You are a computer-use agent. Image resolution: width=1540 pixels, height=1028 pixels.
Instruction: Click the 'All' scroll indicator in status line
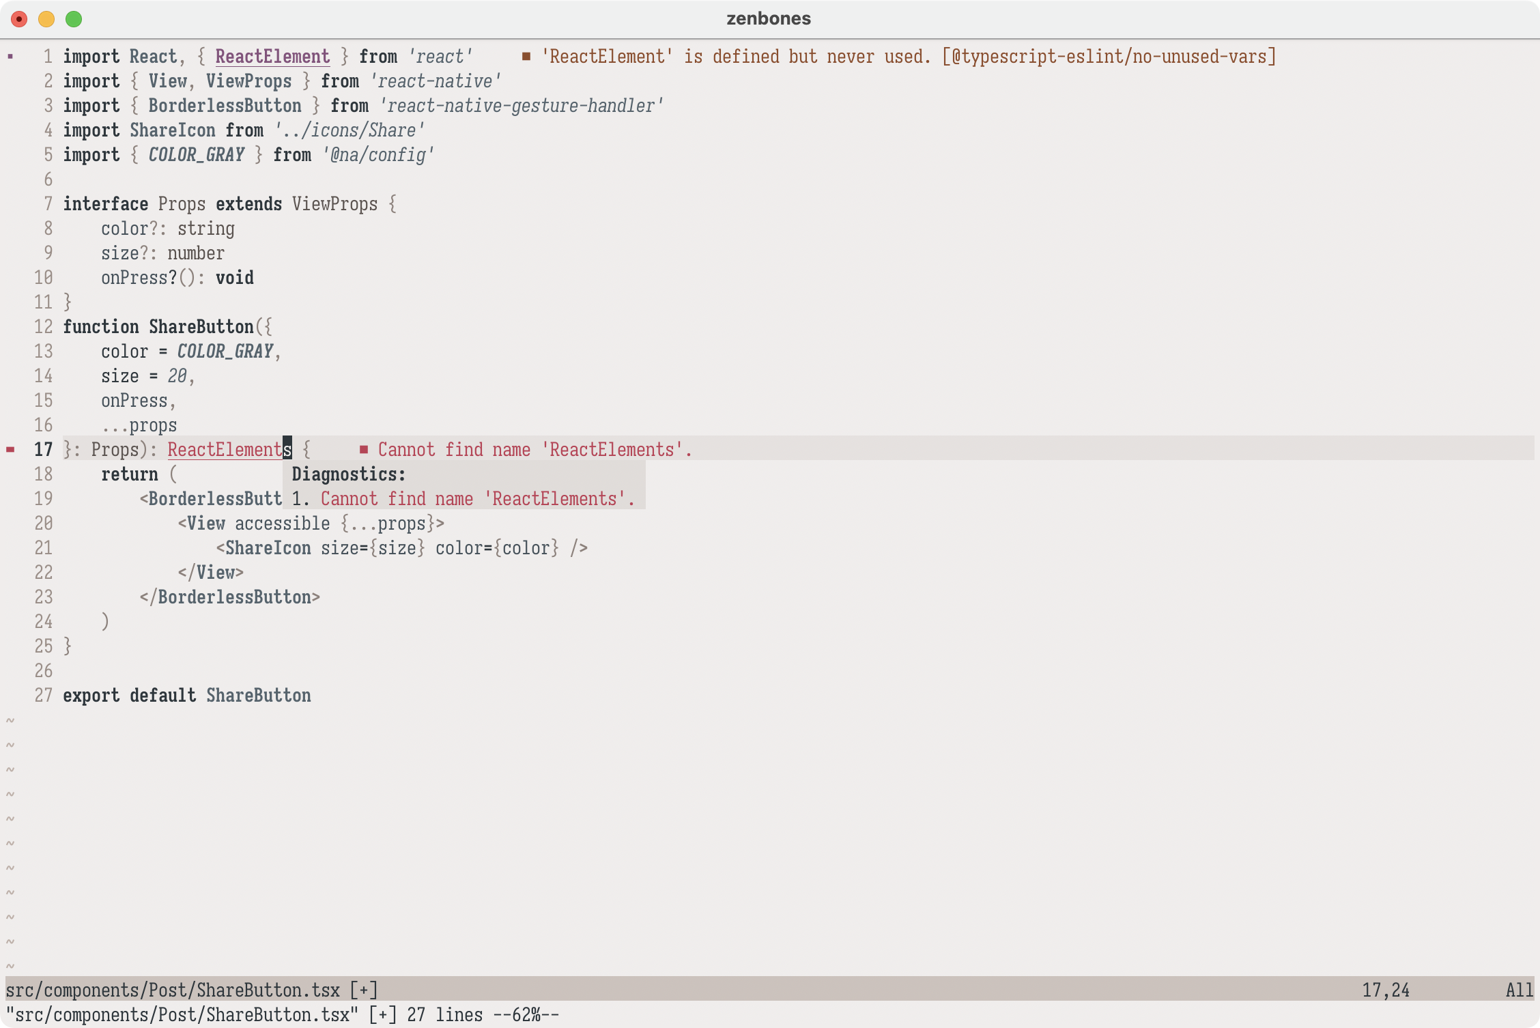click(x=1519, y=990)
